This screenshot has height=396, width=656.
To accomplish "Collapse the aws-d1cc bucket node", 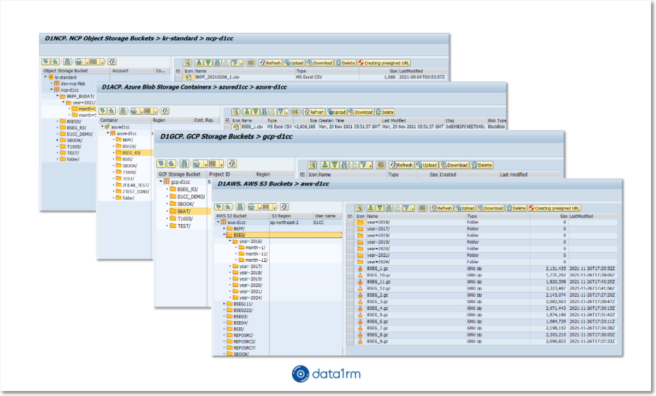I will [218, 223].
